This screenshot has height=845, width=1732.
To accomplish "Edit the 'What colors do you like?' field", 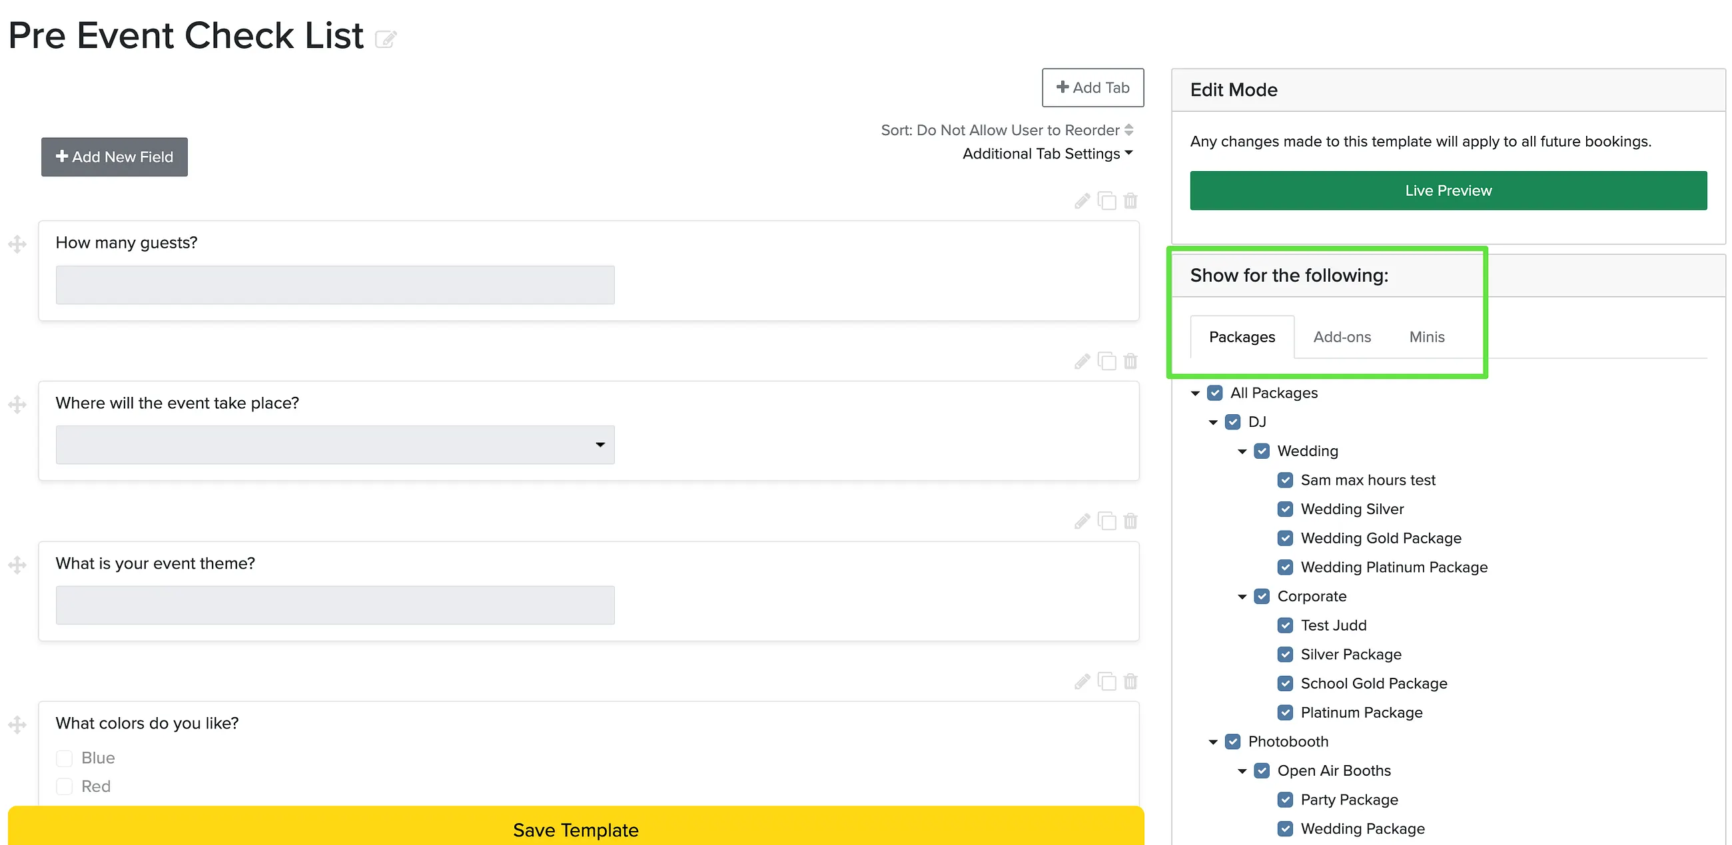I will [1082, 683].
